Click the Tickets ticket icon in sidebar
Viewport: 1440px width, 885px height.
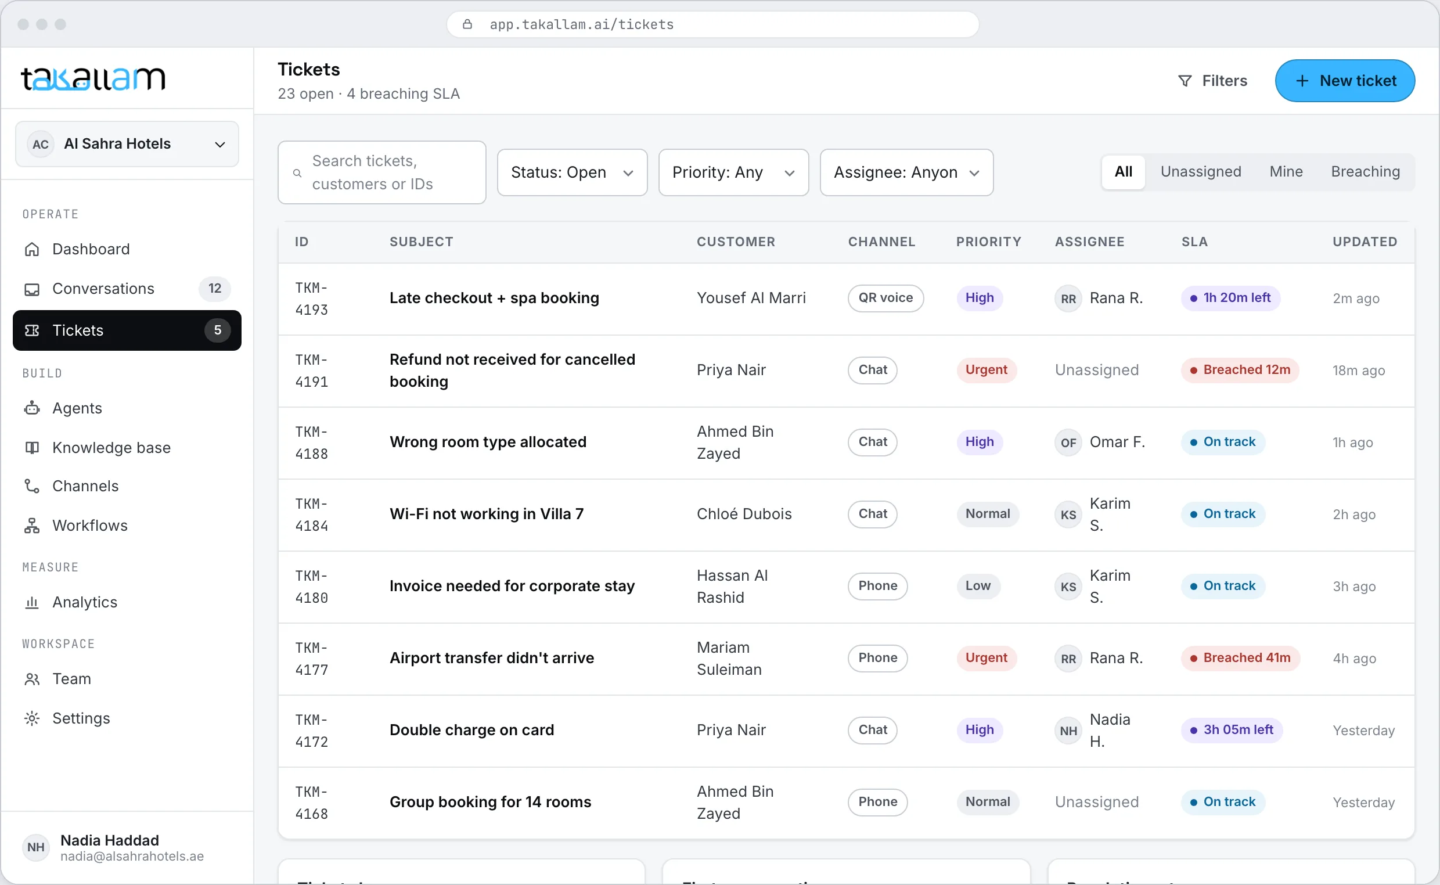(x=32, y=330)
